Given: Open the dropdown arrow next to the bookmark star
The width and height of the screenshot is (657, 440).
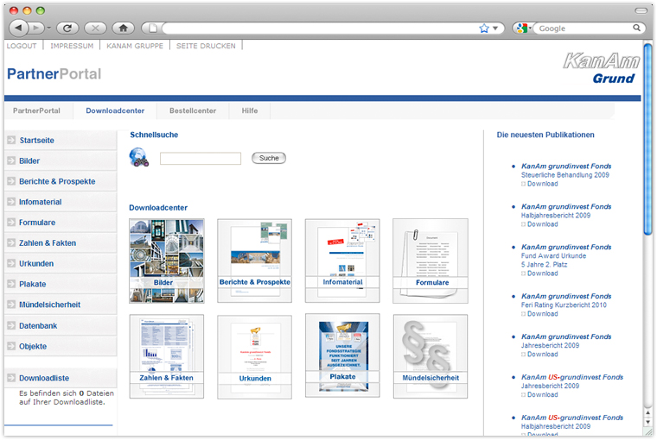Looking at the screenshot, I should [496, 28].
